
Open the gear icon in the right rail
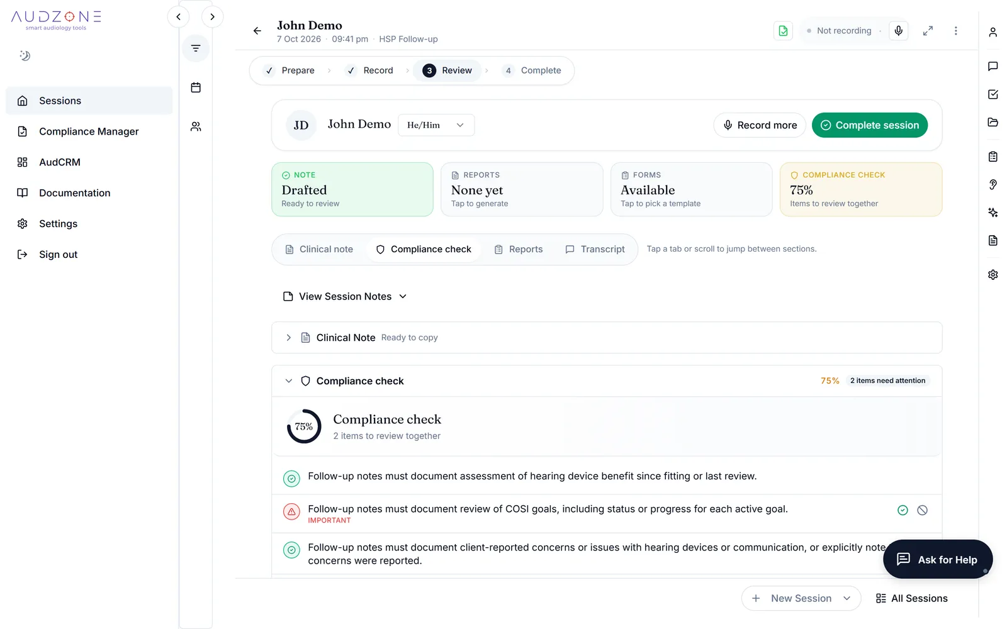pyautogui.click(x=993, y=275)
